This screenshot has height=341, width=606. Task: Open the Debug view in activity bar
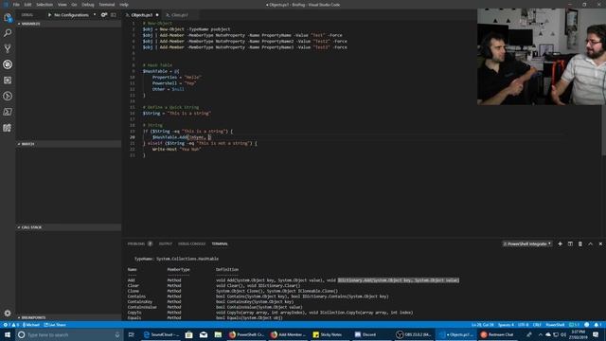(8, 64)
